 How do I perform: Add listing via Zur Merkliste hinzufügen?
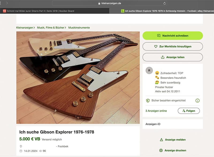click(x=173, y=46)
